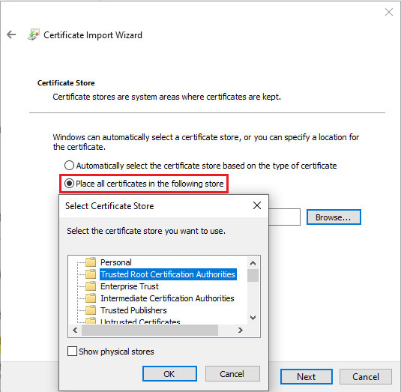Select Trusted Root Certification Authorities store

click(x=168, y=274)
